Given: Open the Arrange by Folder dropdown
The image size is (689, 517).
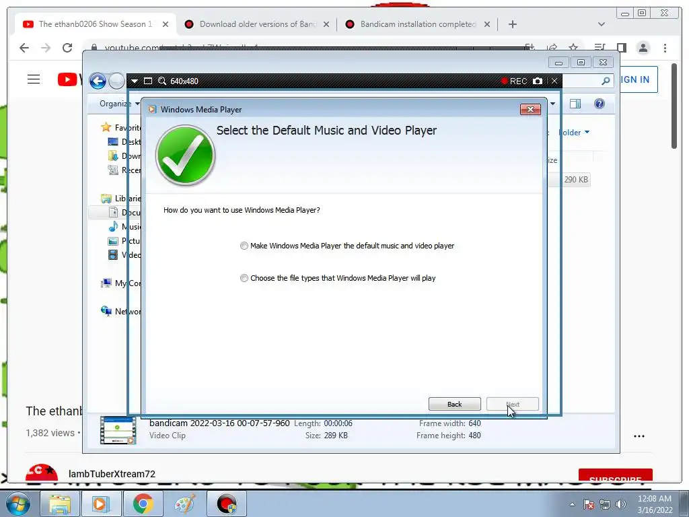Looking at the screenshot, I should pyautogui.click(x=574, y=133).
